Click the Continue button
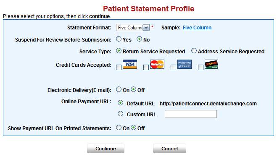 106,149
